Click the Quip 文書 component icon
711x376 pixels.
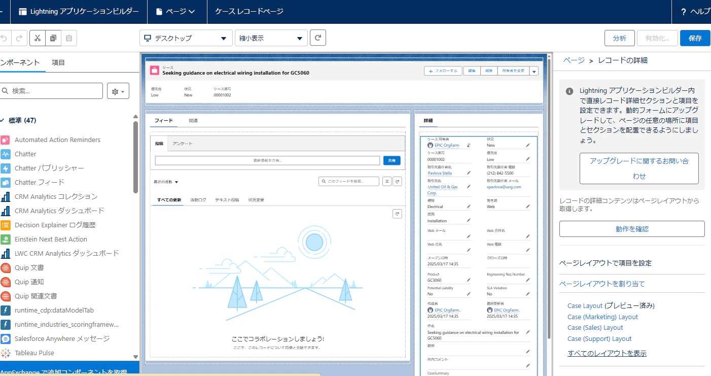pos(6,267)
